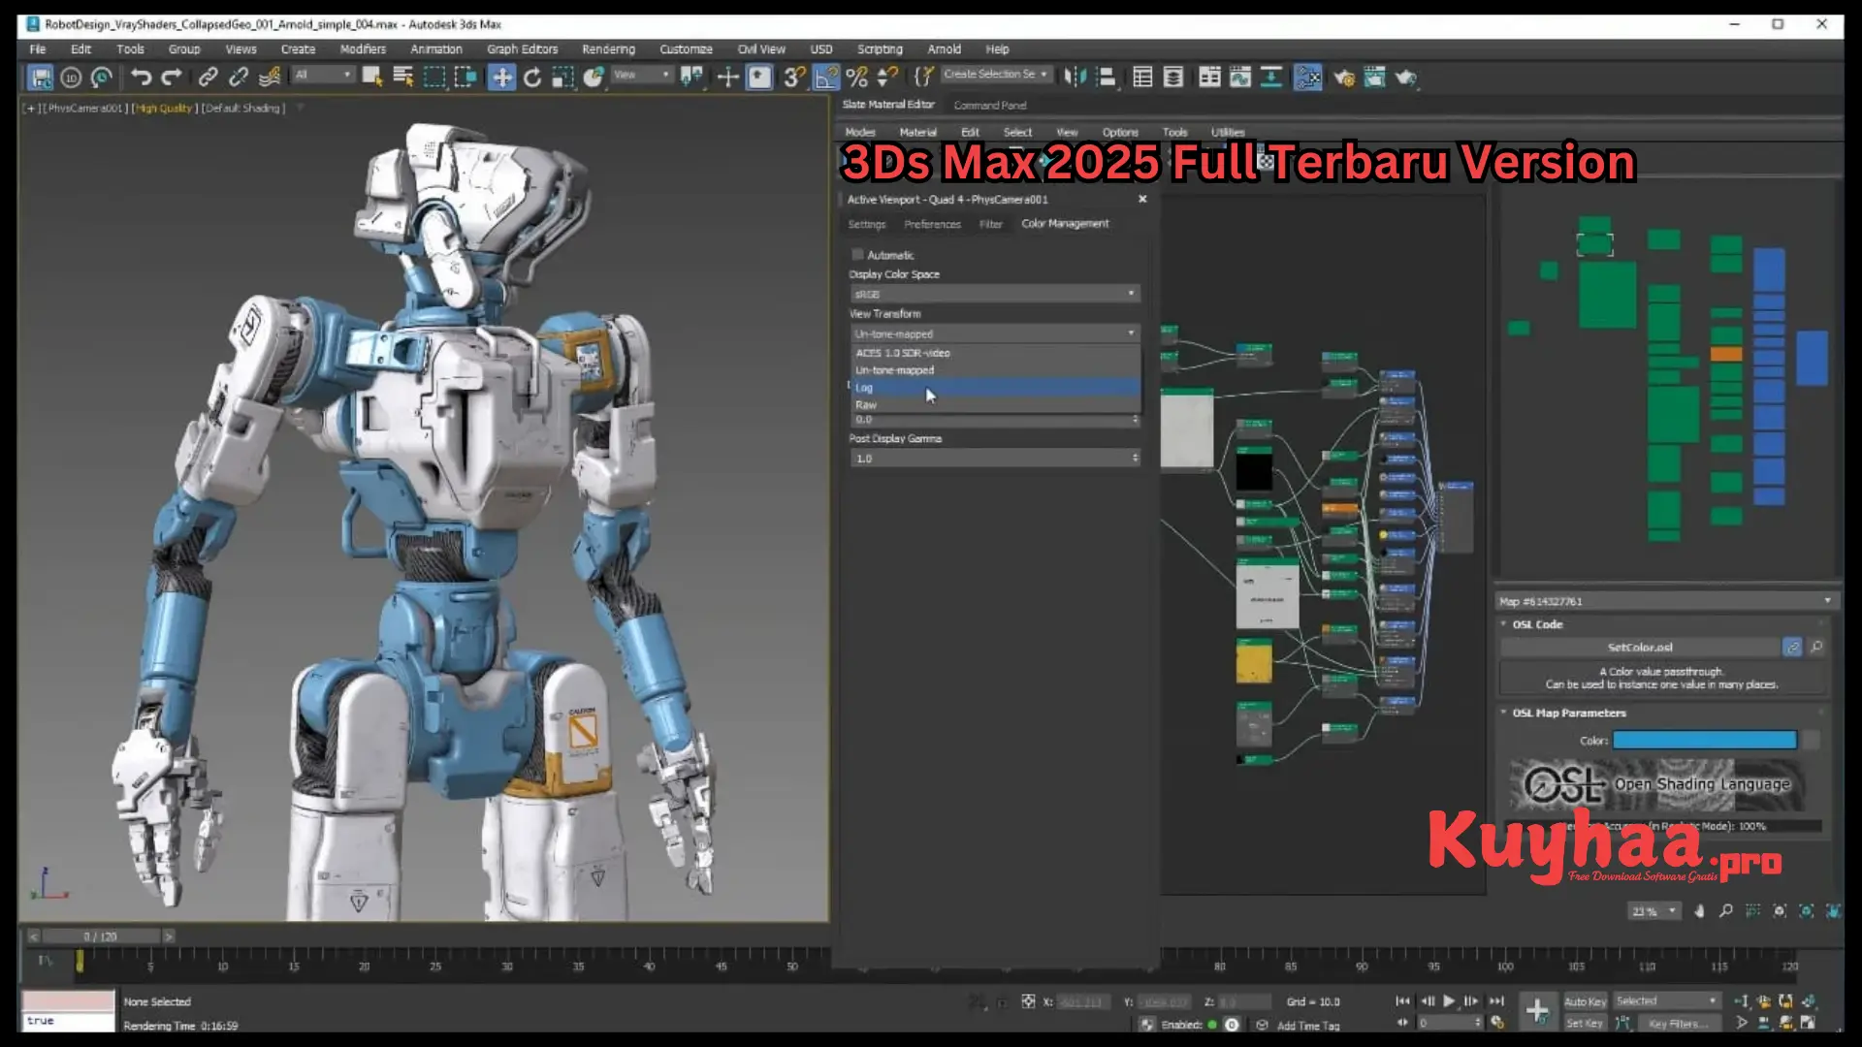Click the blue OSL Color swatch

[x=1704, y=740]
